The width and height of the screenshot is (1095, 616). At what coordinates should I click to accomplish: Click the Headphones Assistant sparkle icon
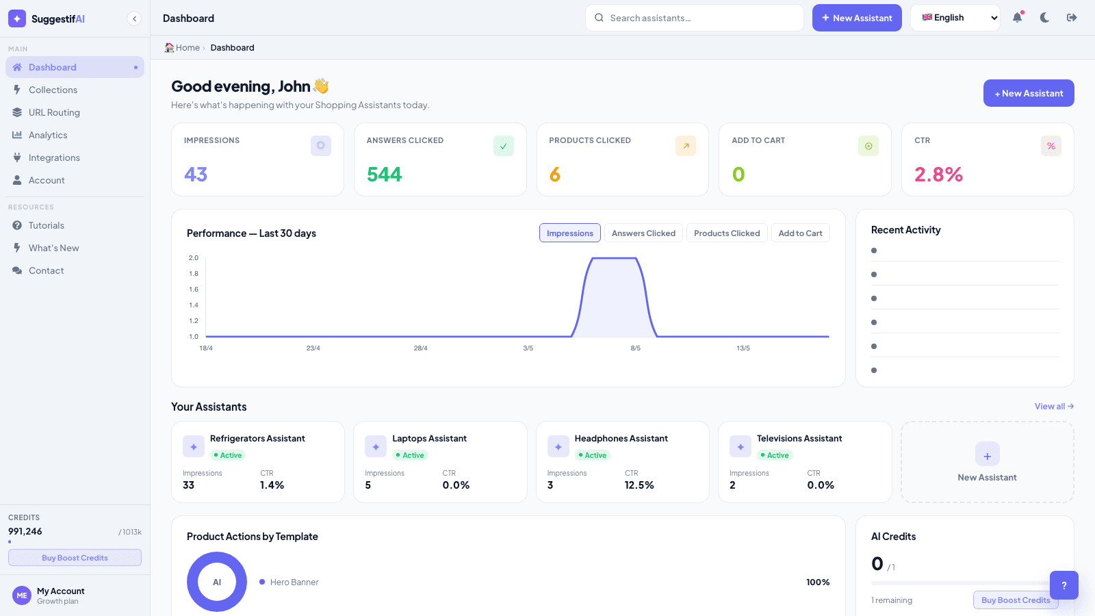[x=558, y=446]
